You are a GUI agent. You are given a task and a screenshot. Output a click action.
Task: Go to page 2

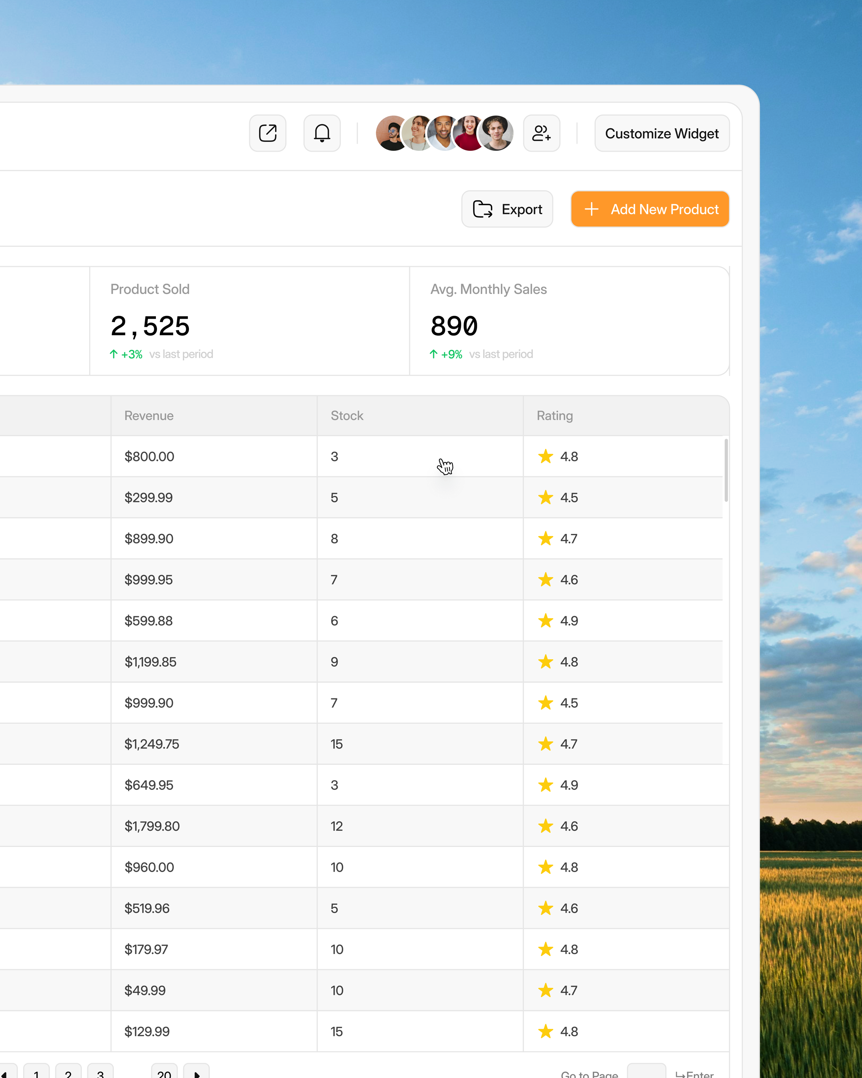point(68,1071)
